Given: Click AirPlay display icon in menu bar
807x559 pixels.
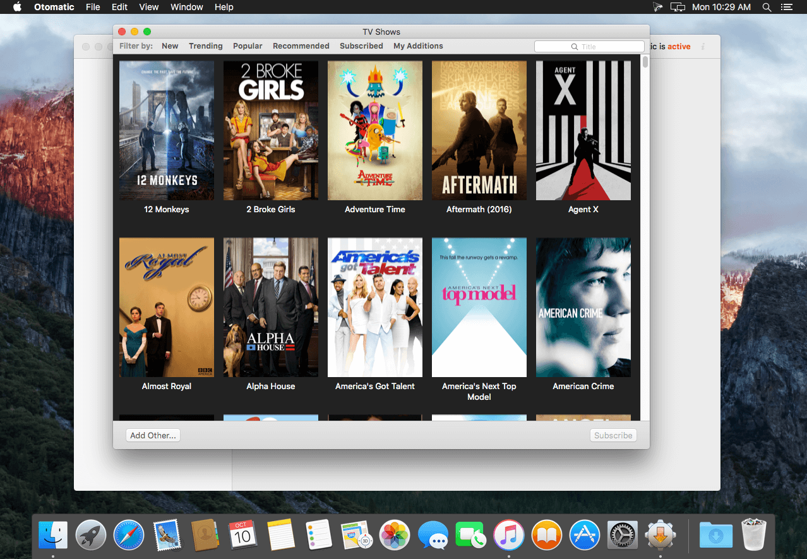Looking at the screenshot, I should click(678, 7).
